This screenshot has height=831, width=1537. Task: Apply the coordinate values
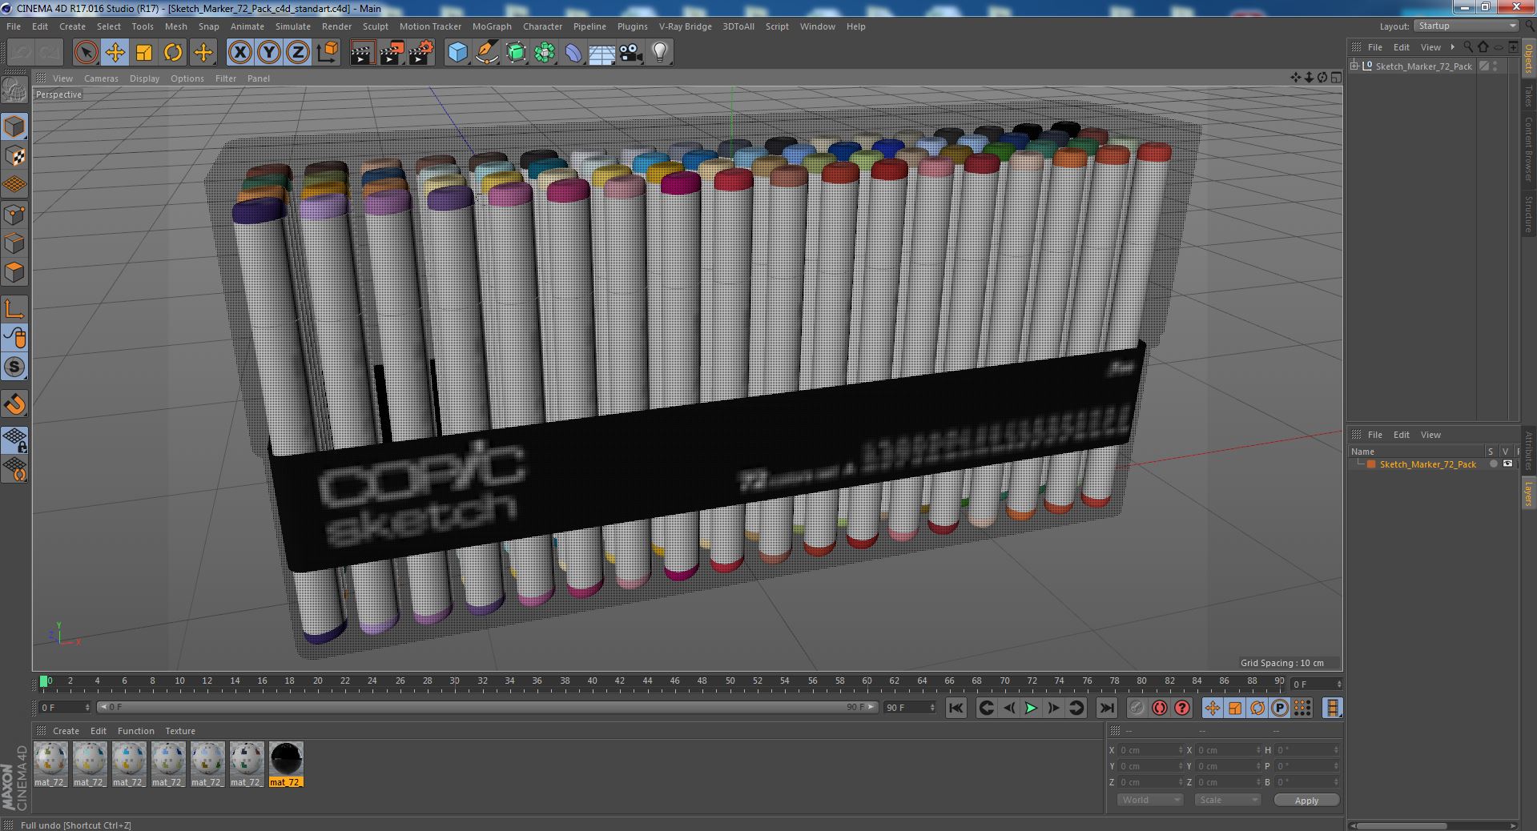click(1306, 800)
